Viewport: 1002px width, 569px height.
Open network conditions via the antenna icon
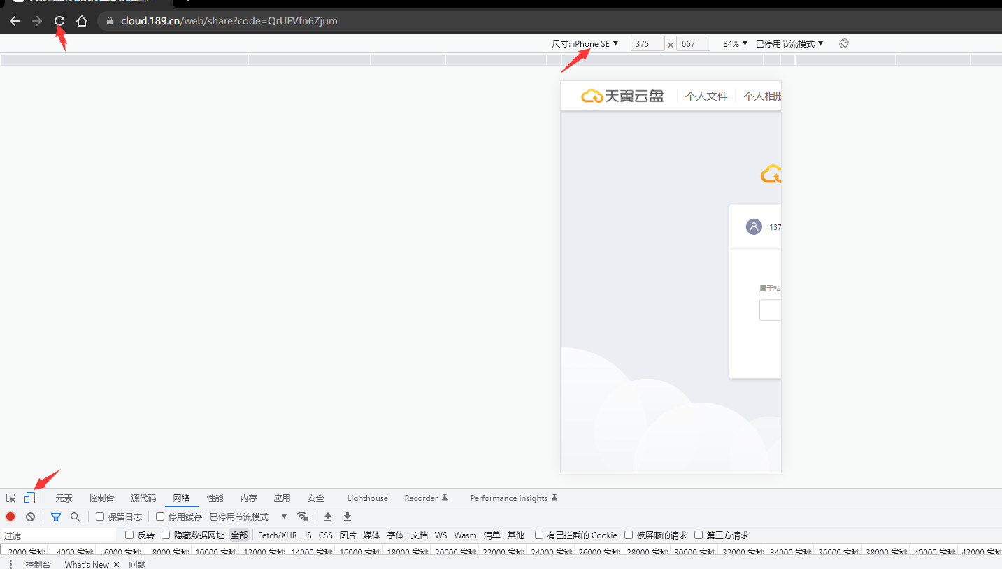tap(303, 516)
